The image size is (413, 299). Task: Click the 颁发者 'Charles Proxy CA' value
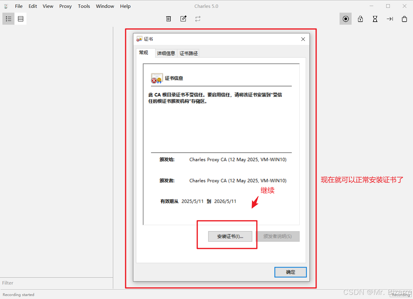coord(238,181)
